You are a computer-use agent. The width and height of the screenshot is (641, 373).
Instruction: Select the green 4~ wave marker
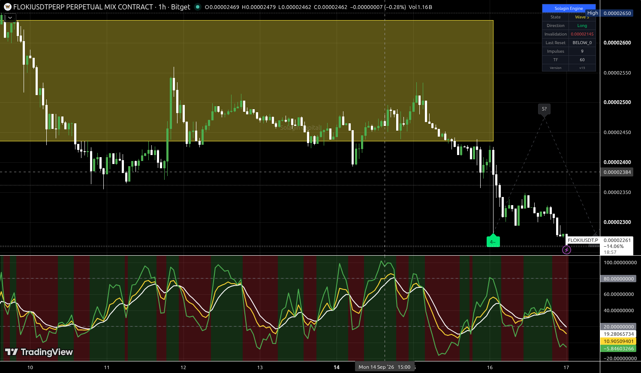[x=493, y=242]
